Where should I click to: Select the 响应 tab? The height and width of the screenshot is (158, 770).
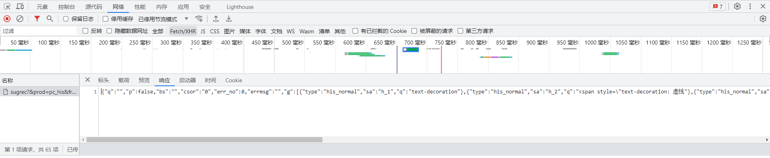click(x=164, y=80)
